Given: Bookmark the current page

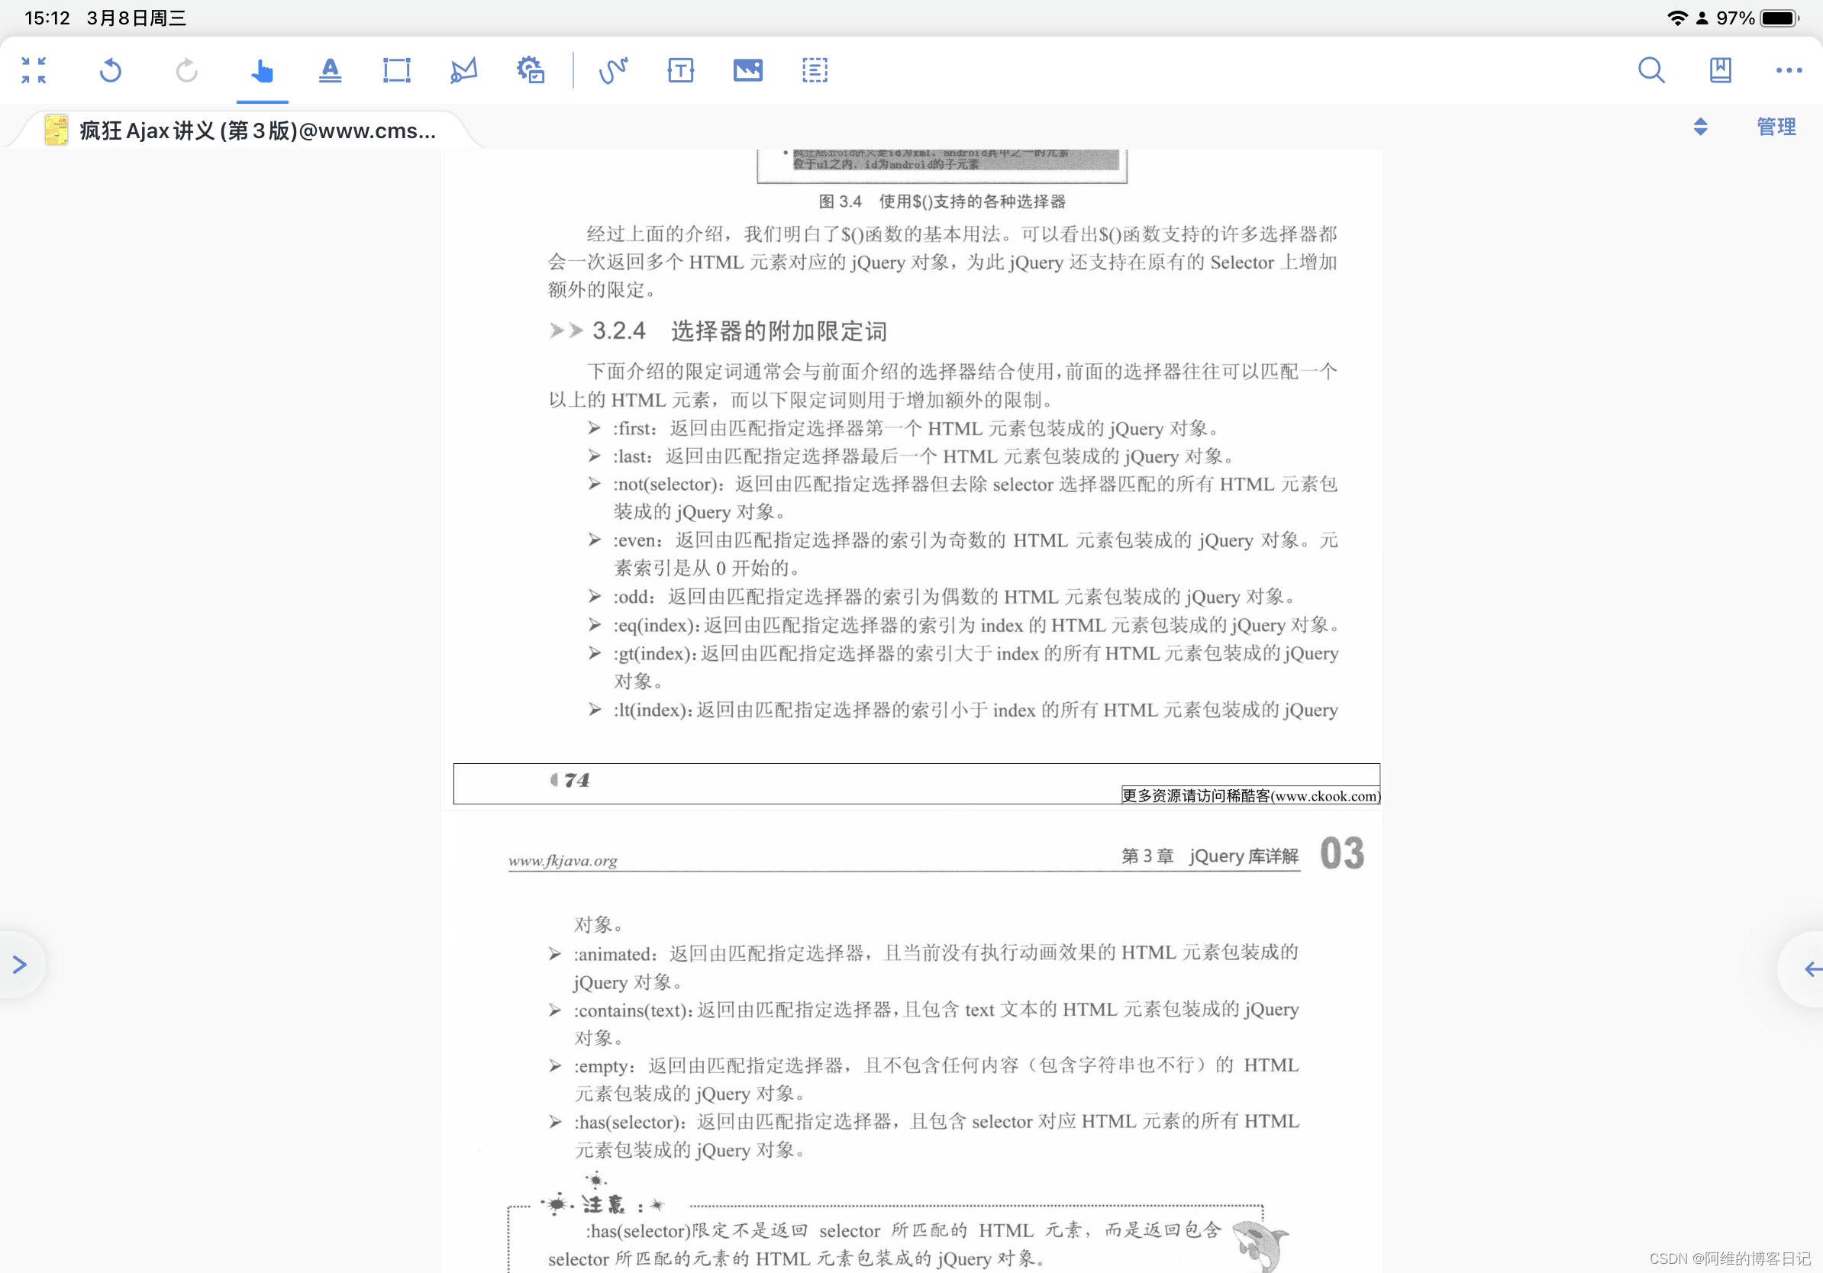Looking at the screenshot, I should 1720,70.
